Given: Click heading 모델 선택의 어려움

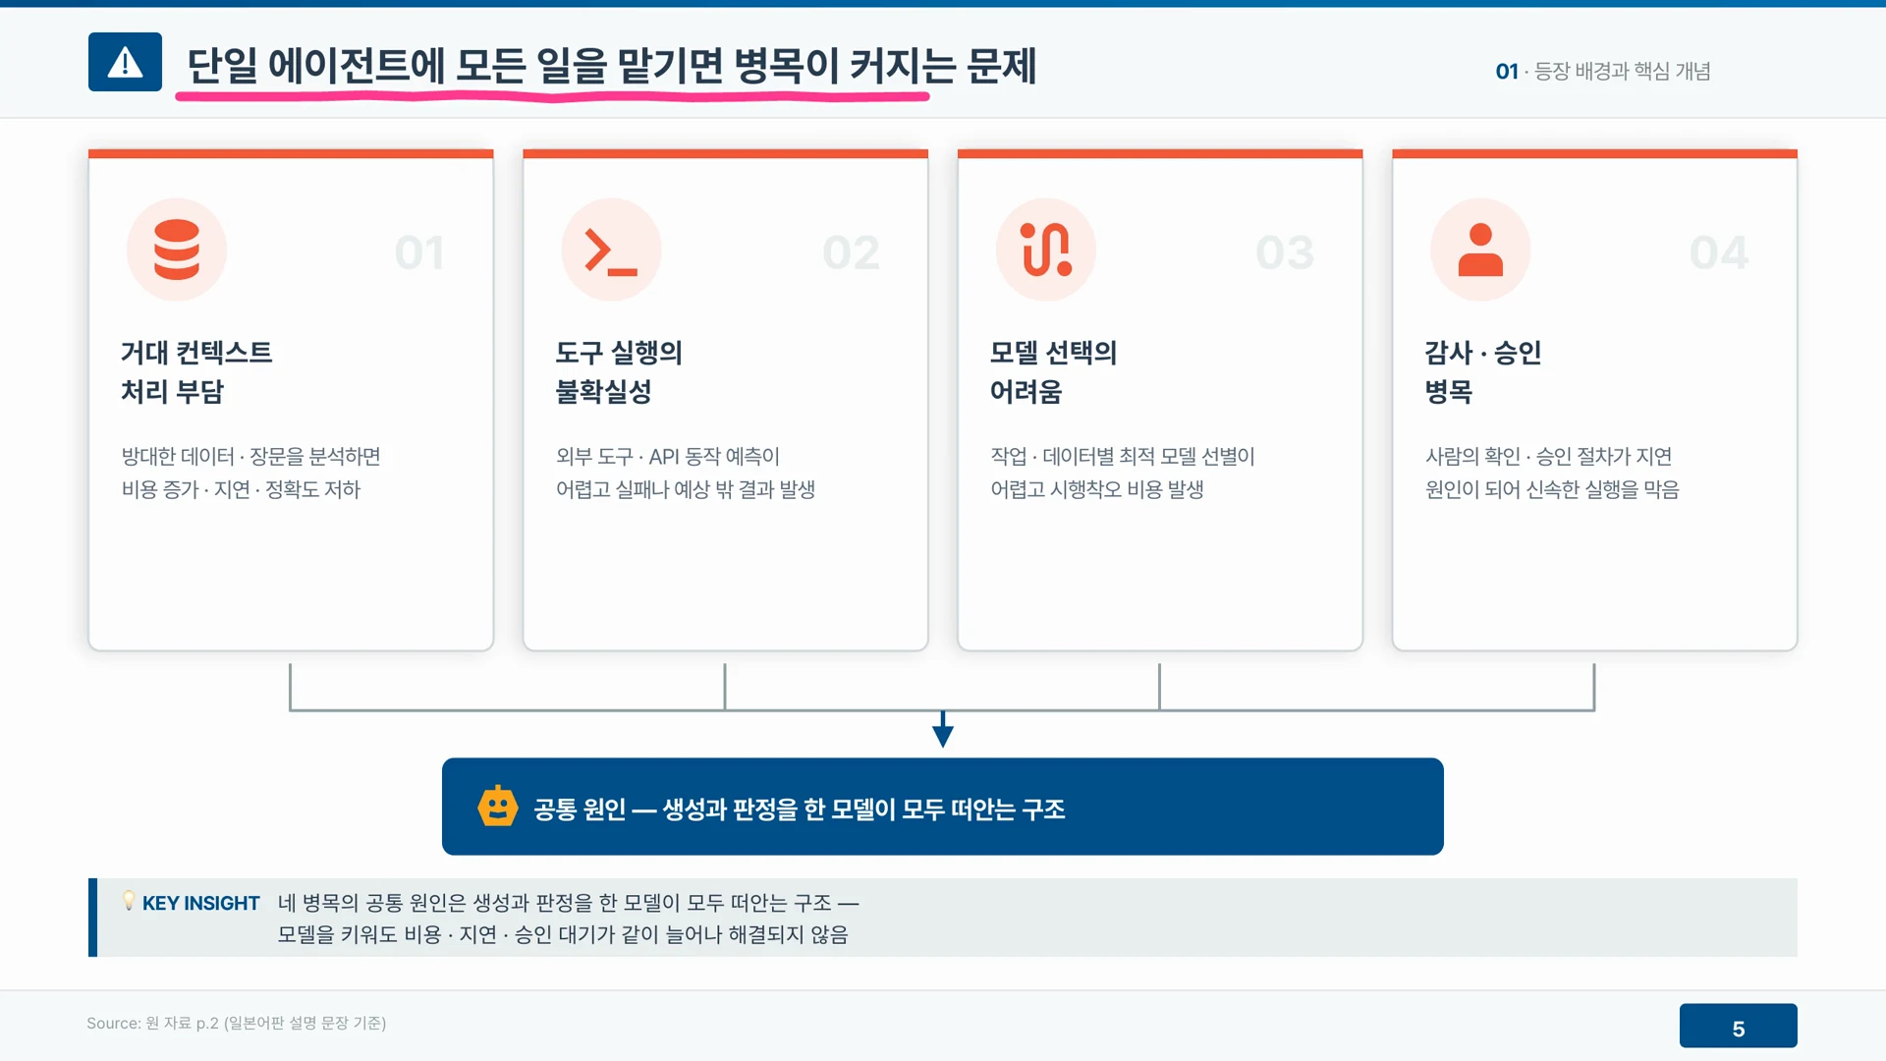Looking at the screenshot, I should point(1054,371).
